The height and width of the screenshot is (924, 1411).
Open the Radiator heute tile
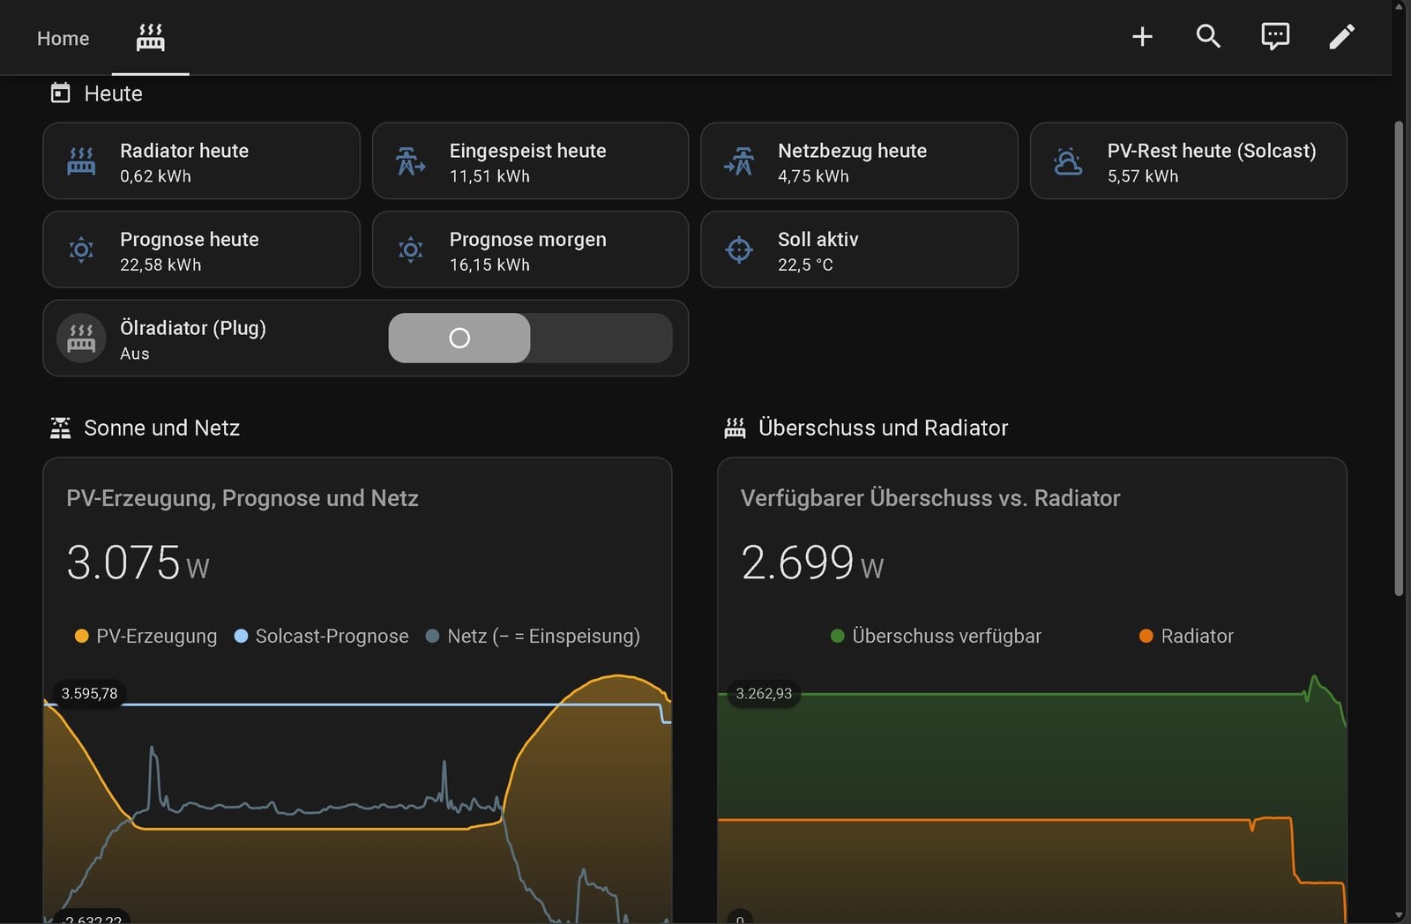pos(201,160)
